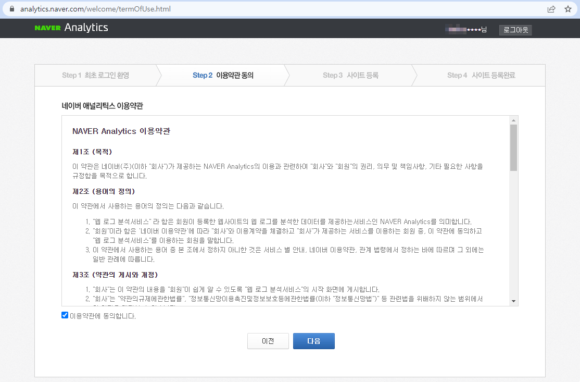Click the NAVER Analytics 이용약관 title

tap(121, 131)
